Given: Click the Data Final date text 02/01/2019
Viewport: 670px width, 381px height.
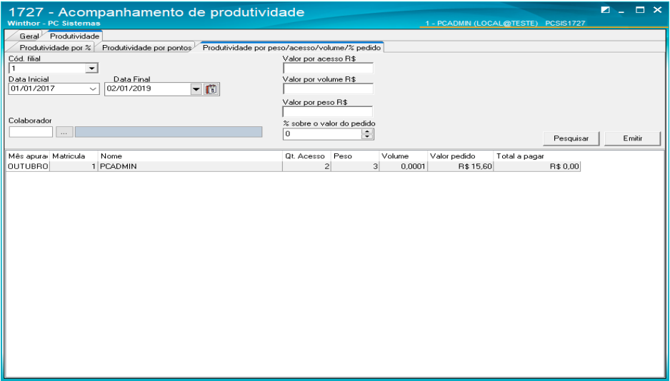Looking at the screenshot, I should (129, 88).
